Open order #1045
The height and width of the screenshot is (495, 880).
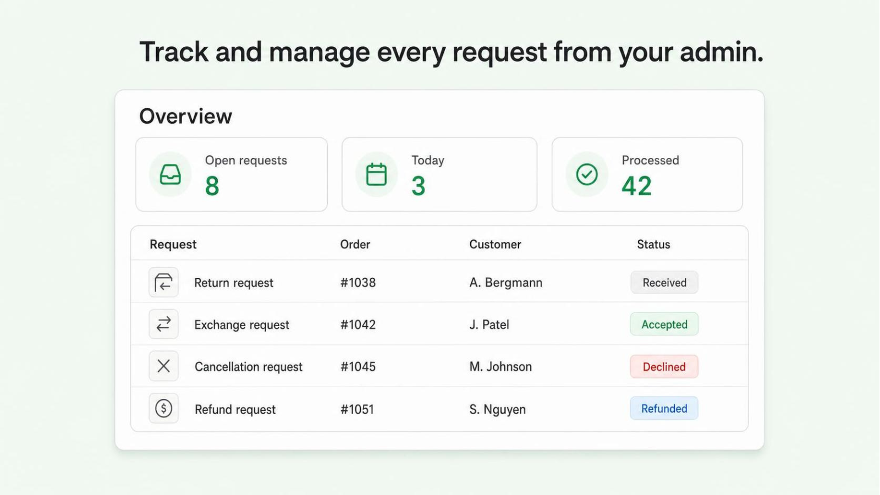(x=358, y=366)
